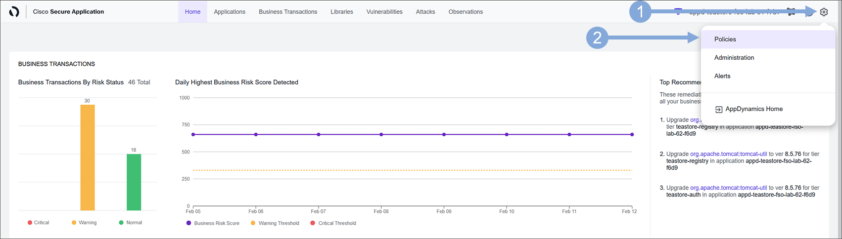Click the risk score point at Feb 10
Screen dimensions: 842x239
click(507, 134)
